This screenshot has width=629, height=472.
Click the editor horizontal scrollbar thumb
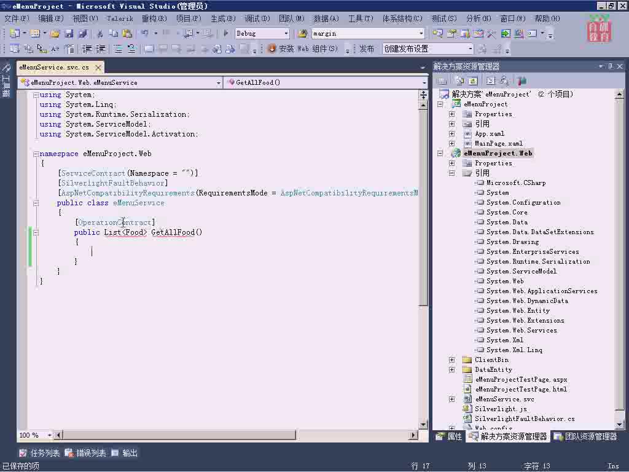180,435
